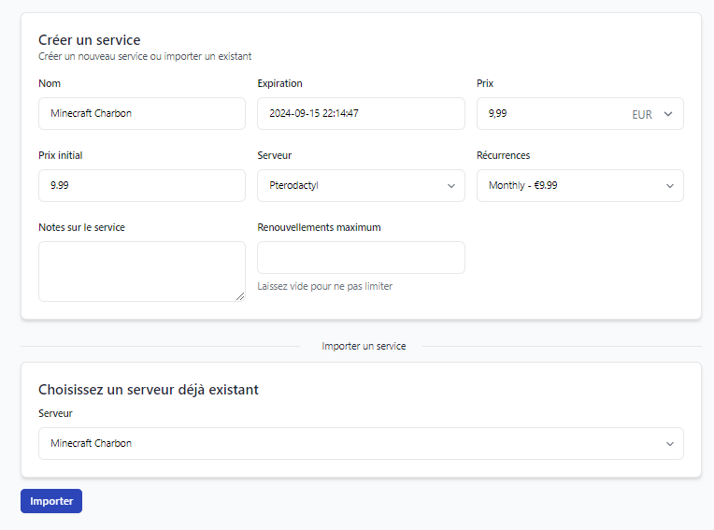Viewport: 714px width, 530px height.
Task: Focus the Renouvellements maximum field
Action: pyautogui.click(x=361, y=257)
